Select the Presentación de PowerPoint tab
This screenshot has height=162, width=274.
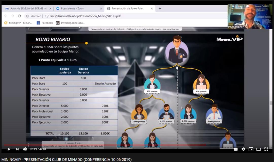[x=128, y=8]
